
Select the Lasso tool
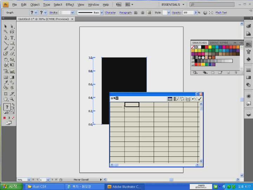click(x=12, y=32)
